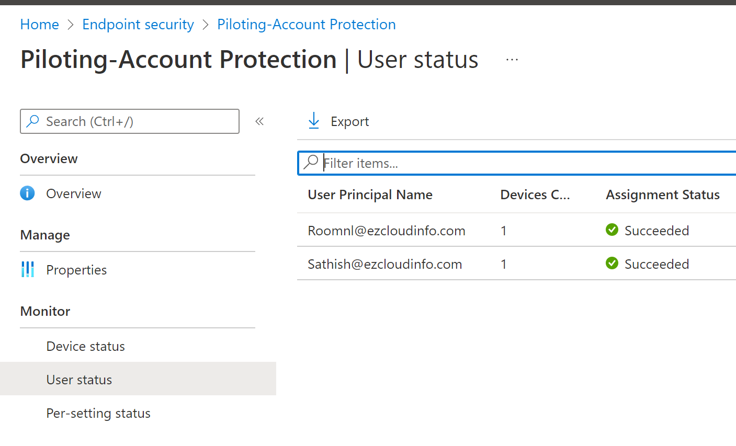Click the Properties bars icon

coord(27,270)
